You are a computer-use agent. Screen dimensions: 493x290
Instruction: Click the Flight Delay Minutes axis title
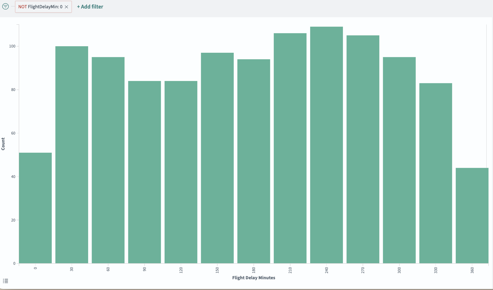[x=254, y=278]
